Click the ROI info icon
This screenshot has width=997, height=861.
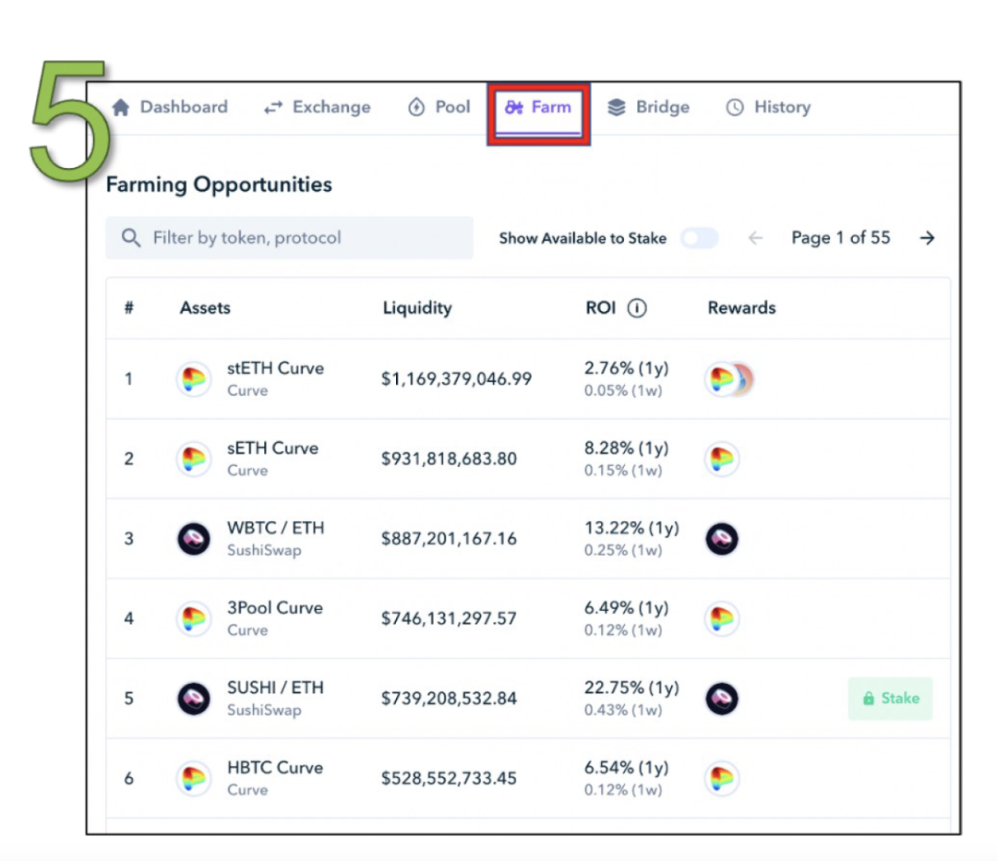tap(636, 308)
